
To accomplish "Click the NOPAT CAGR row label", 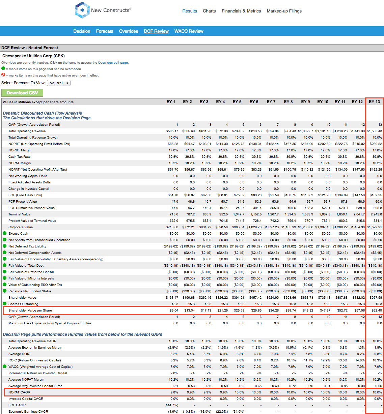I will (19, 392).
